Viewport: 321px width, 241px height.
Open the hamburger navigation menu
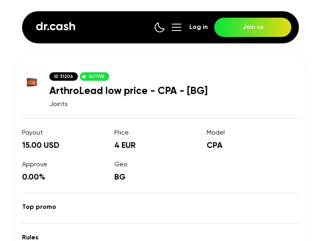(x=177, y=27)
